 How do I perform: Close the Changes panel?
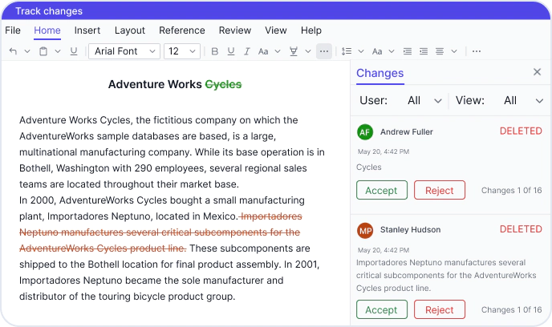point(537,72)
